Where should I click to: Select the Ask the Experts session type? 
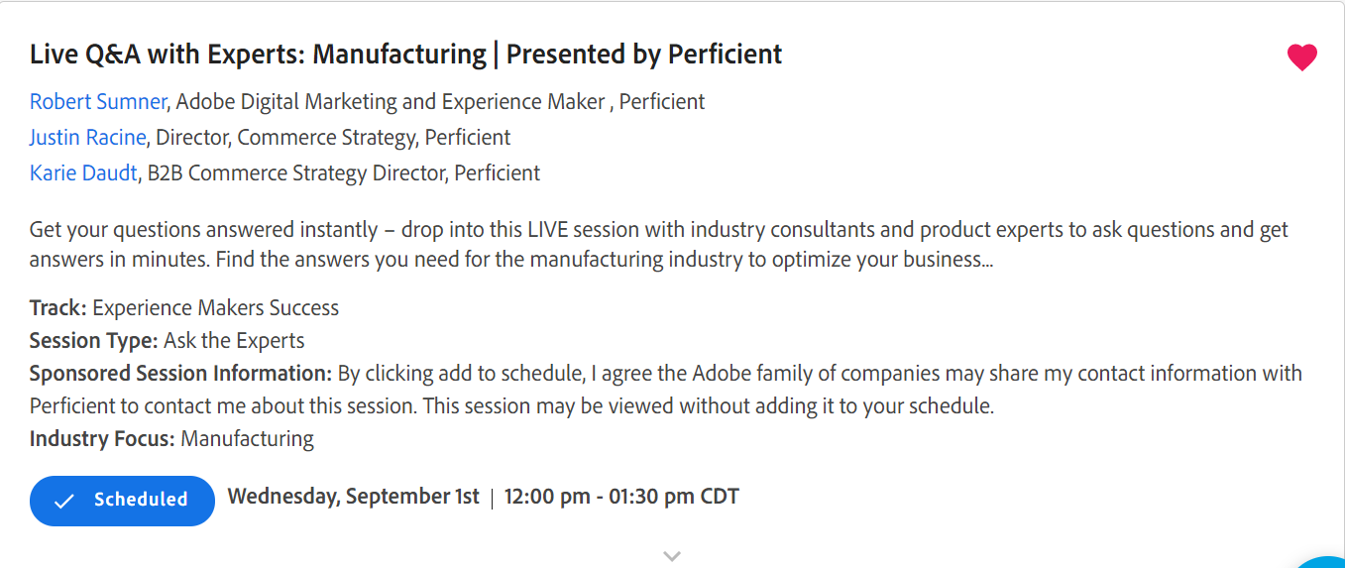click(234, 341)
